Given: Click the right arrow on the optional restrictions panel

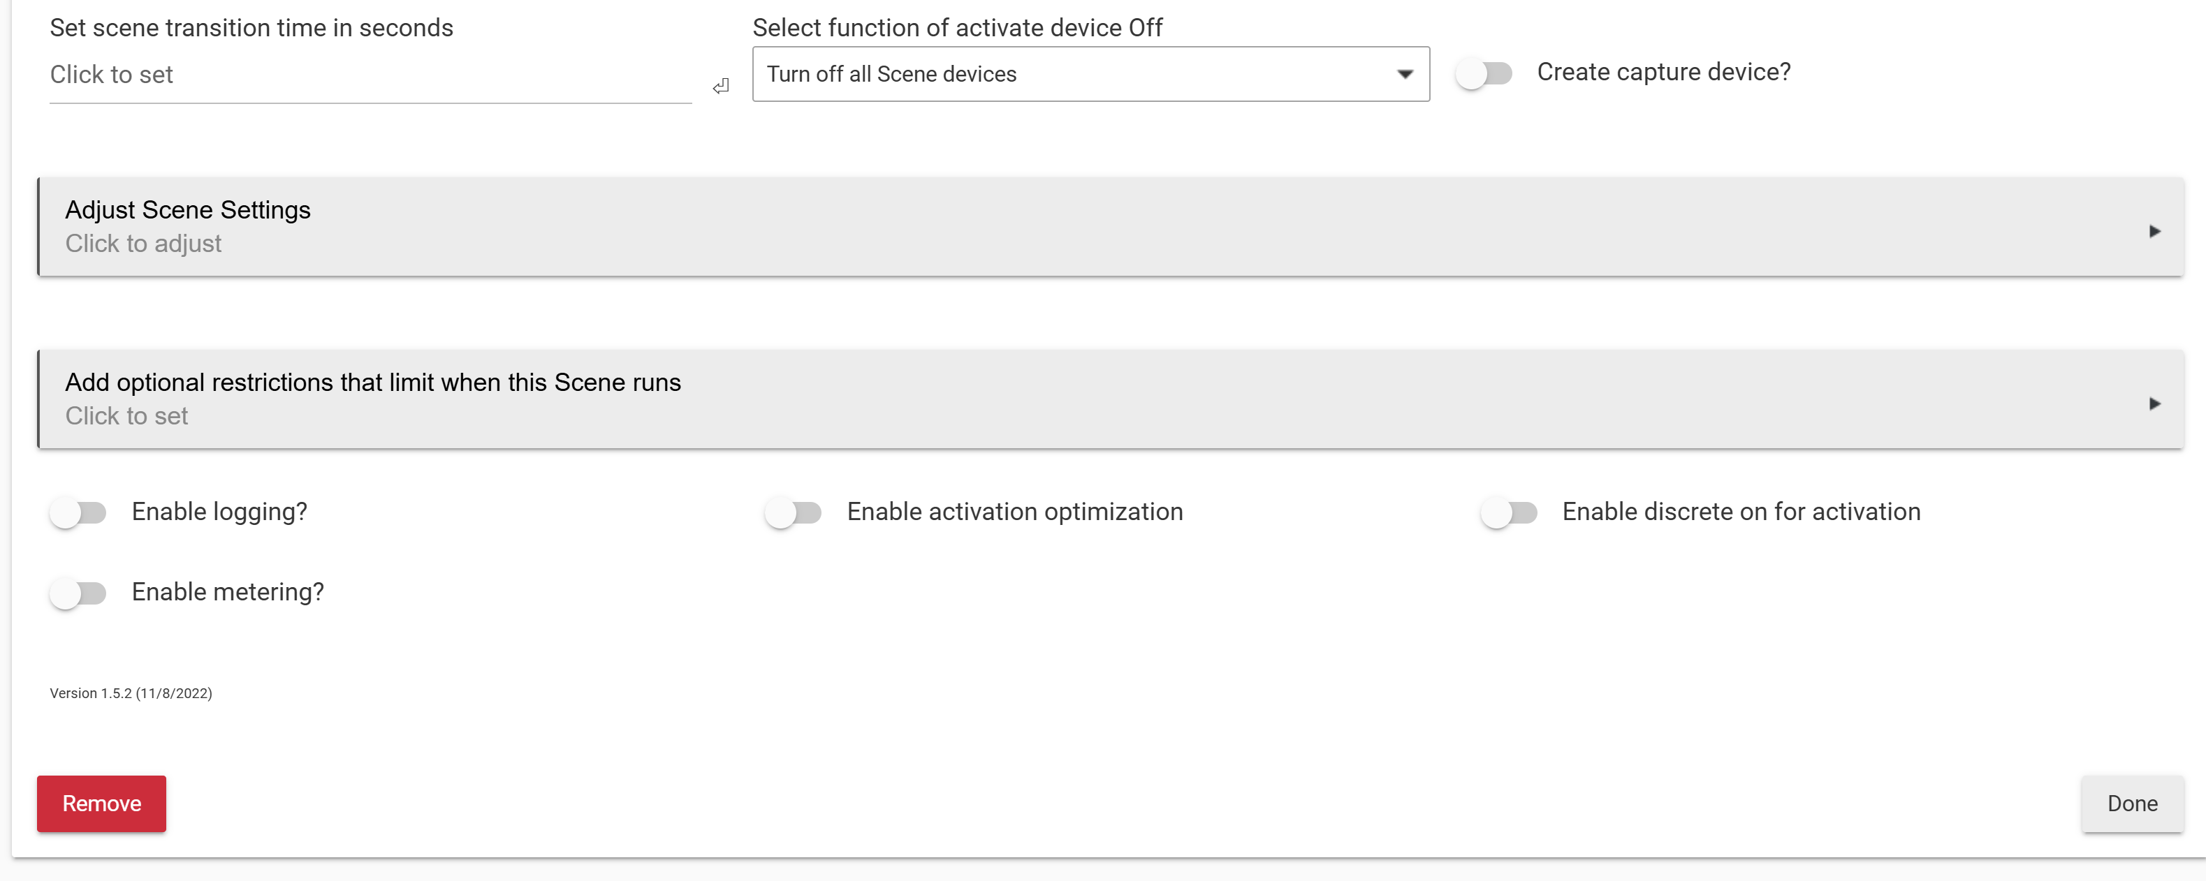Looking at the screenshot, I should click(2154, 404).
